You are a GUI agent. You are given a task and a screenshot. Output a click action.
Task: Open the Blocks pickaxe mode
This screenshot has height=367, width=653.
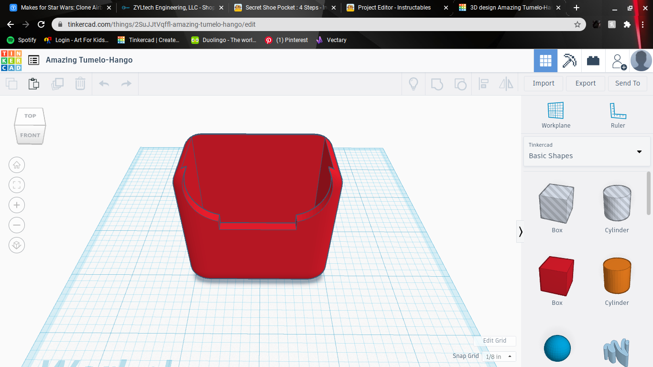coord(569,61)
